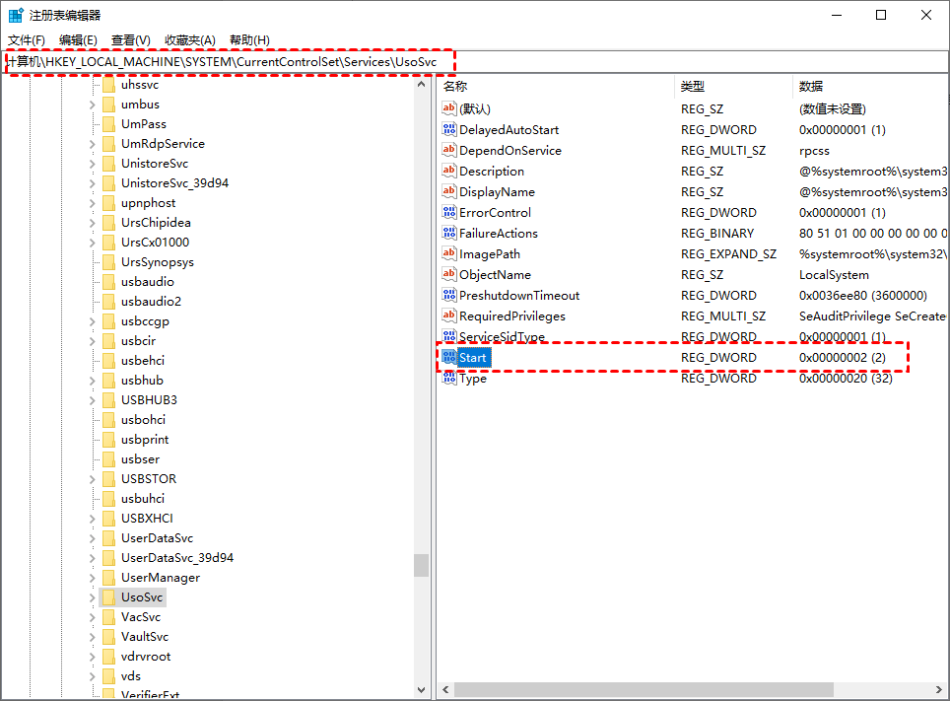Image resolution: width=950 pixels, height=701 pixels.
Task: Click the ab icon beside DependOnService
Action: [451, 150]
